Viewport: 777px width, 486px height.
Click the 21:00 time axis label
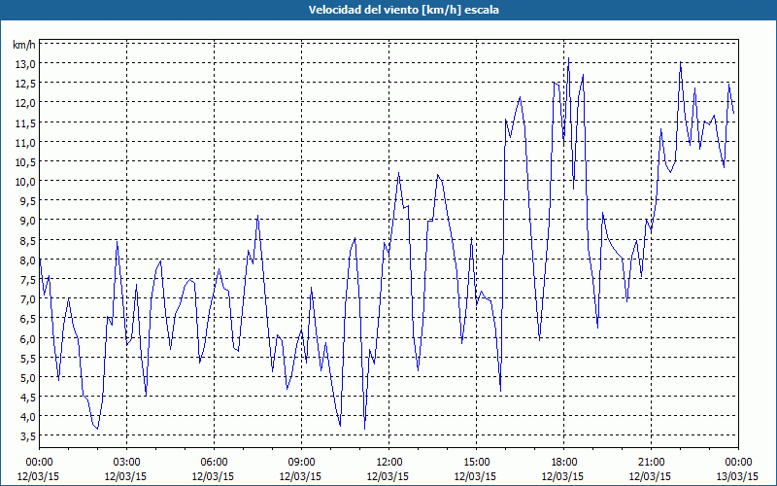(651, 463)
